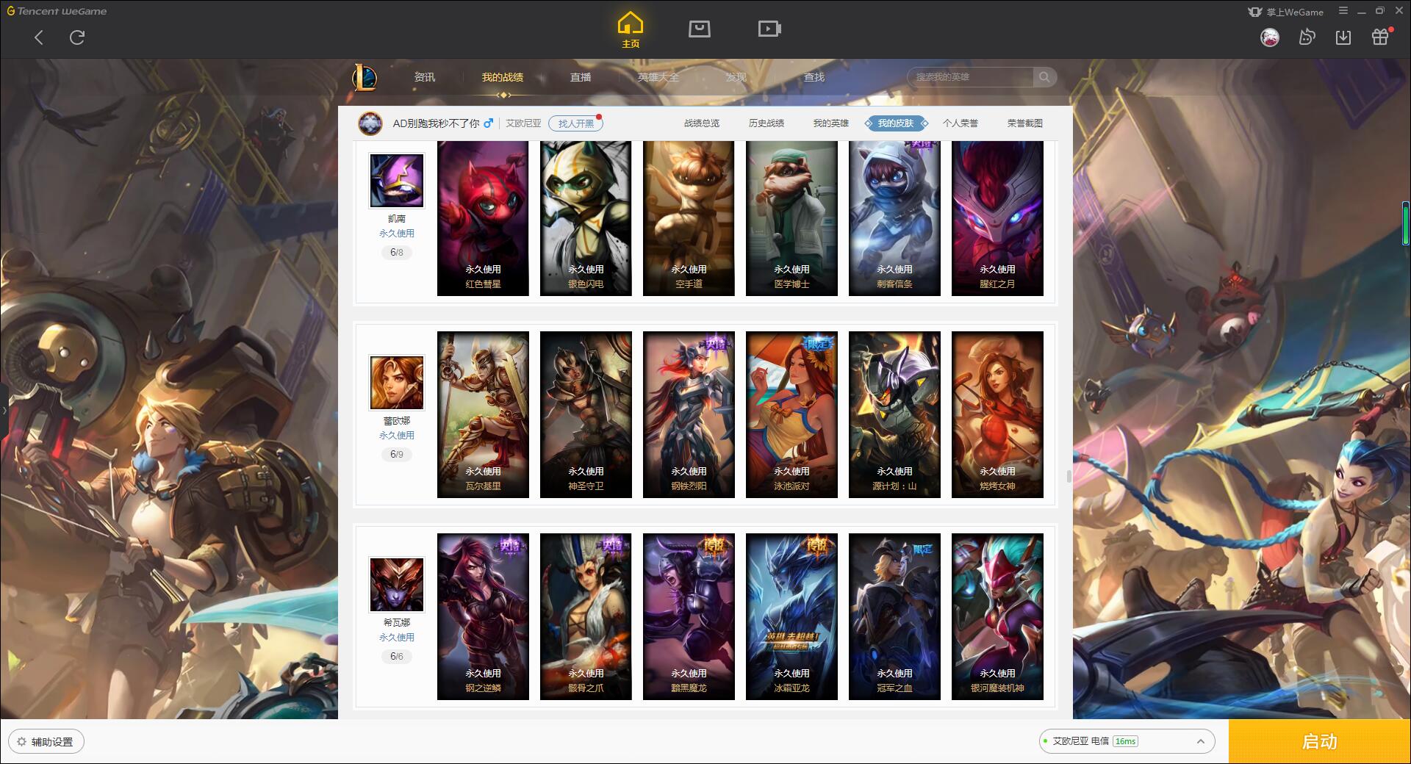Click the 启动 launch button

(1320, 742)
